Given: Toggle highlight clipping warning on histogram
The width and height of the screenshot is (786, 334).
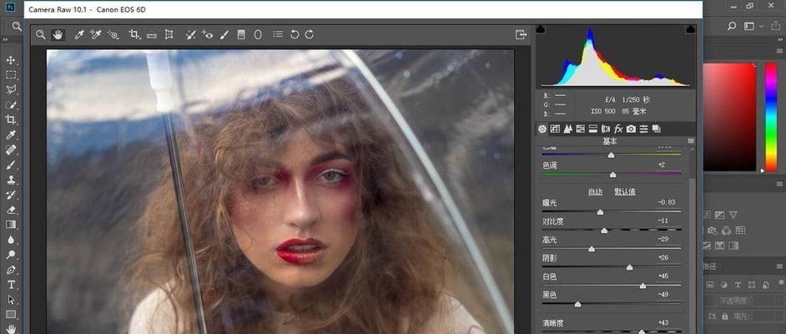Looking at the screenshot, I should click(691, 29).
